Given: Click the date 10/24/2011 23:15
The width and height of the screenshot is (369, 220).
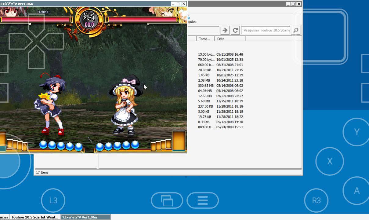Looking at the screenshot, I should click(x=230, y=70).
